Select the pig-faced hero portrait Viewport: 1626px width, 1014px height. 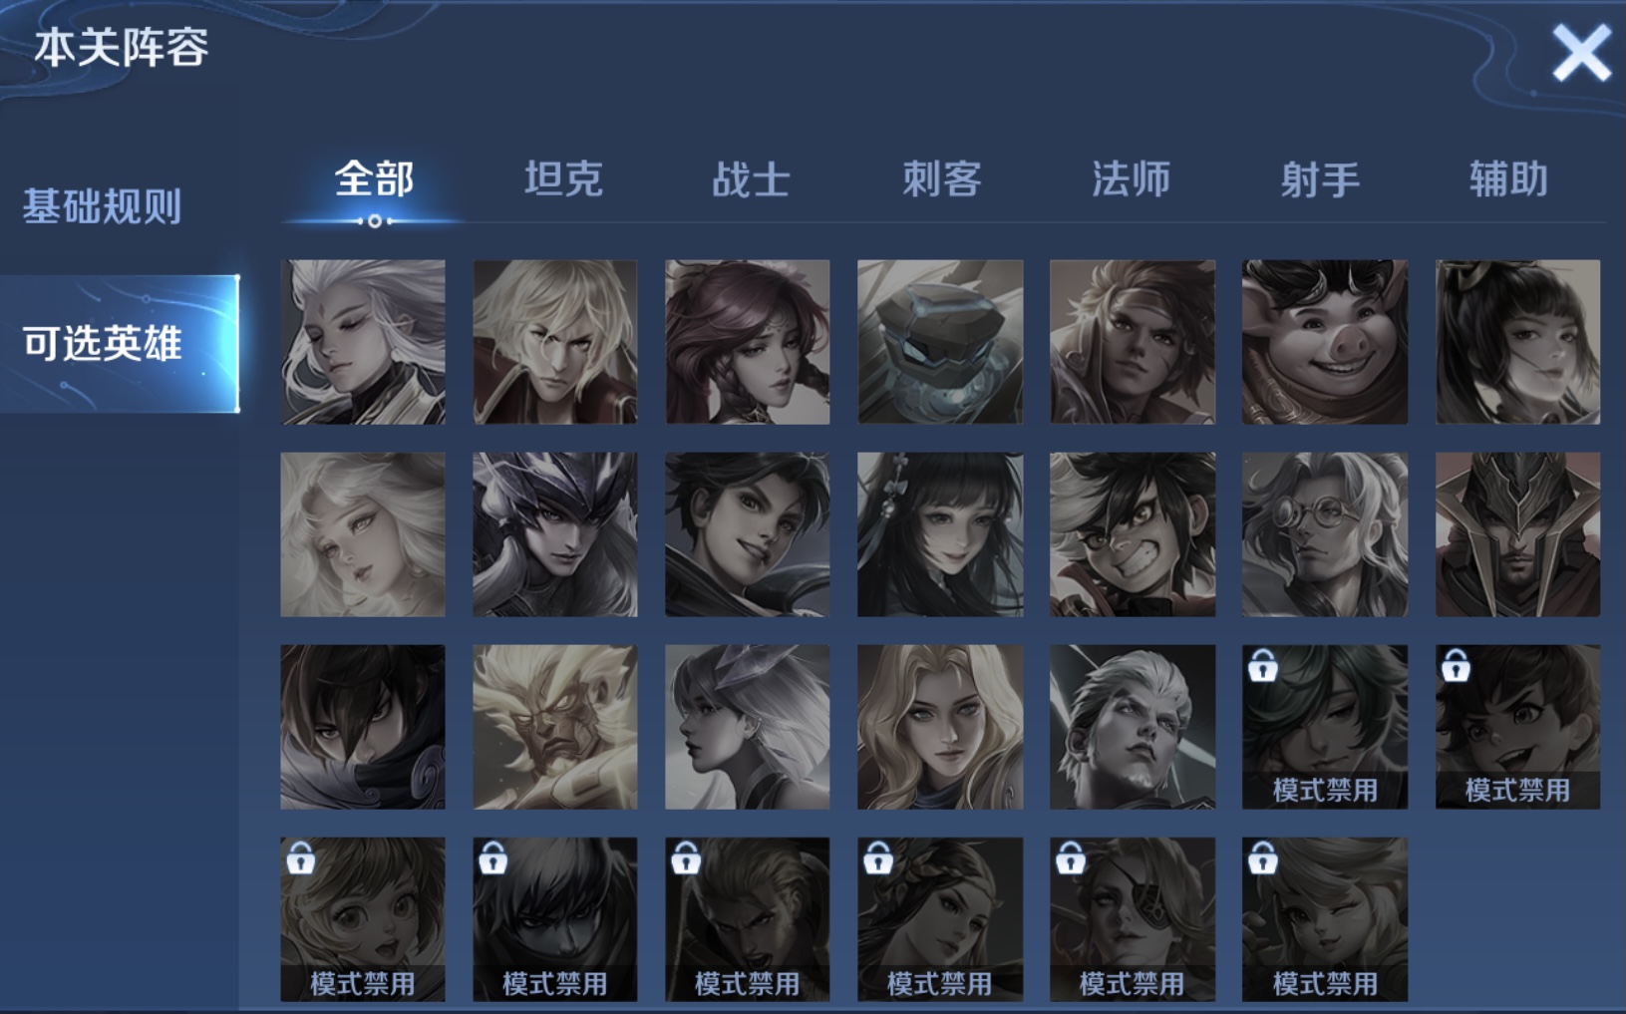pyautogui.click(x=1324, y=342)
